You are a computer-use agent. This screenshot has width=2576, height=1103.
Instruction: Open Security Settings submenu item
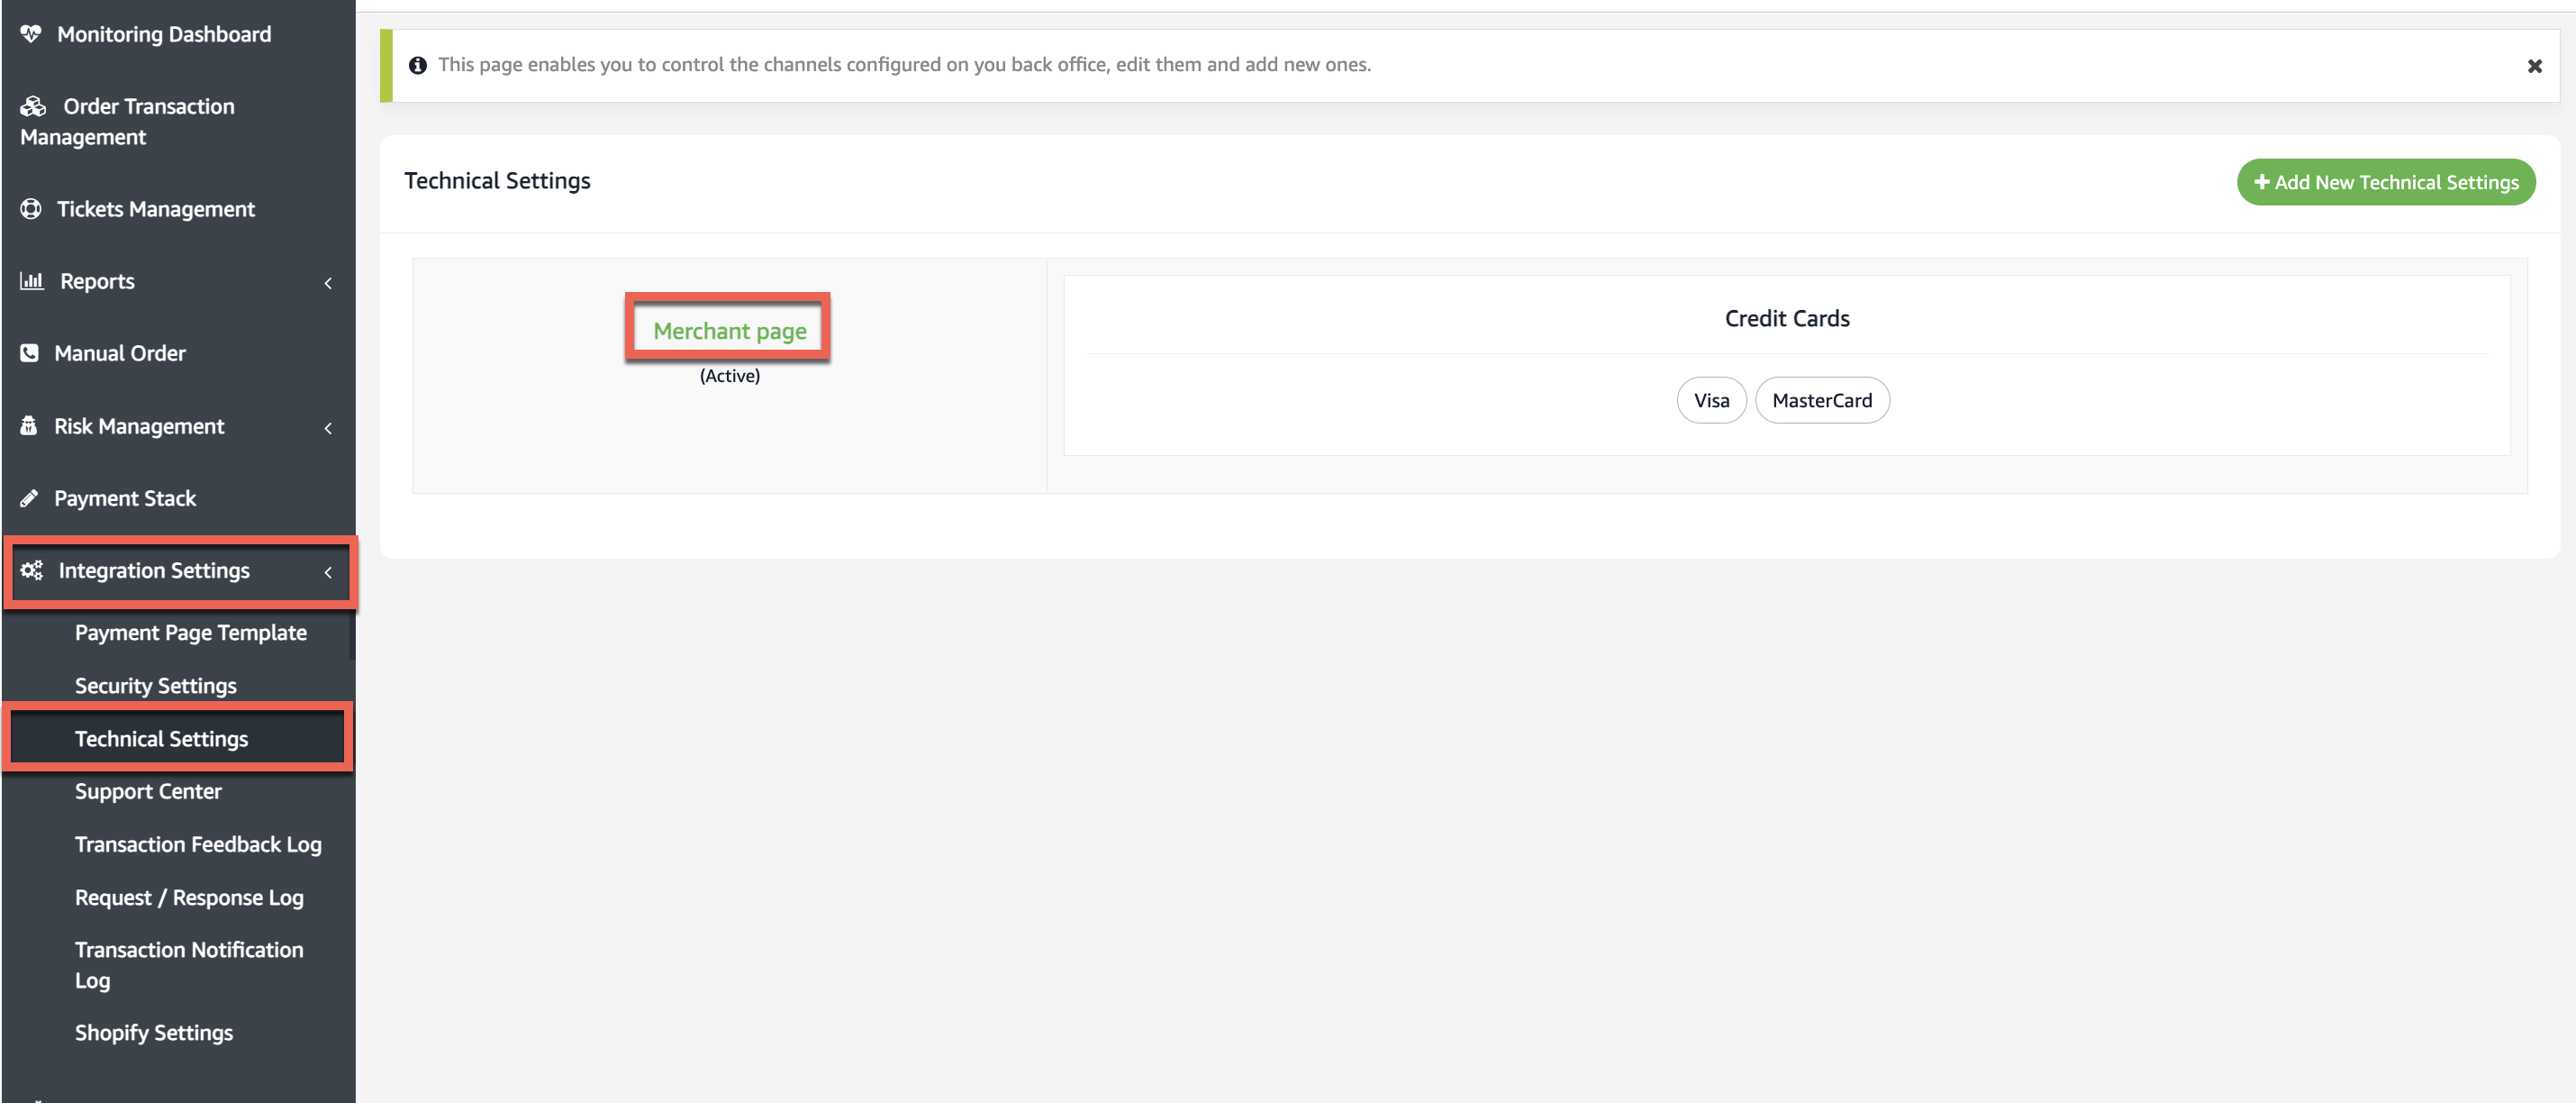(x=155, y=686)
